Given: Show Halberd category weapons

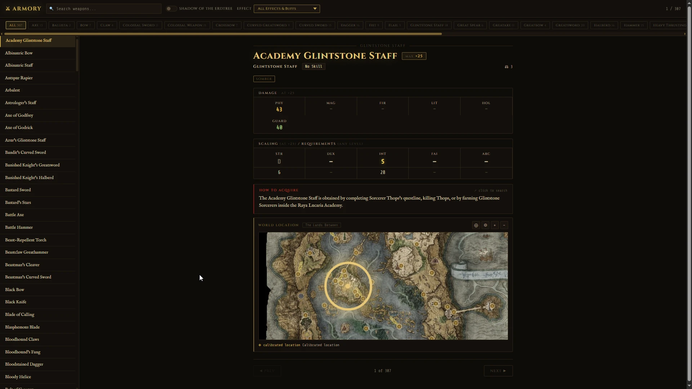Looking at the screenshot, I should tap(604, 25).
